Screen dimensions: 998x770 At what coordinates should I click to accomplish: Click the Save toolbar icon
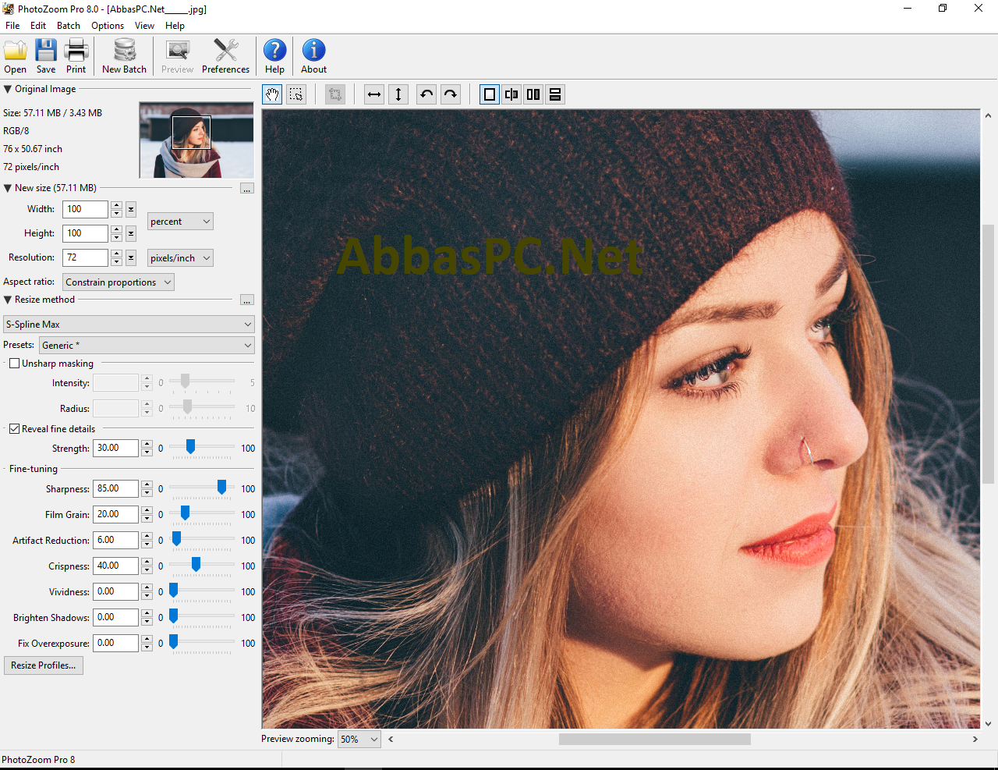[x=46, y=56]
